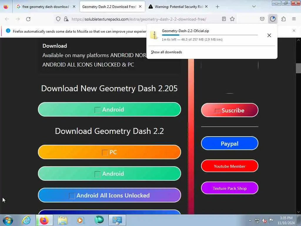Open the Windows Start menu
Viewport: 301px width, 226px height.
8,220
